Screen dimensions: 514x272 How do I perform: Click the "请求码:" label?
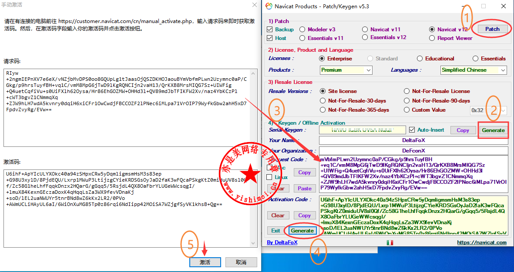[x=12, y=61]
